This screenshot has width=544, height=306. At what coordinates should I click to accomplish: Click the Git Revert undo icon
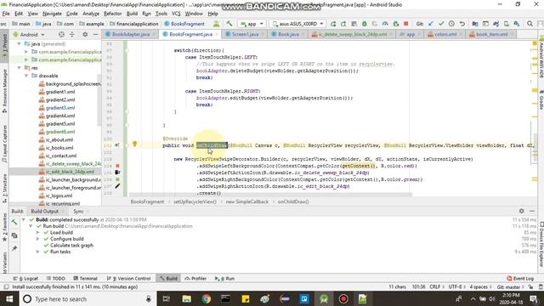click(462, 24)
